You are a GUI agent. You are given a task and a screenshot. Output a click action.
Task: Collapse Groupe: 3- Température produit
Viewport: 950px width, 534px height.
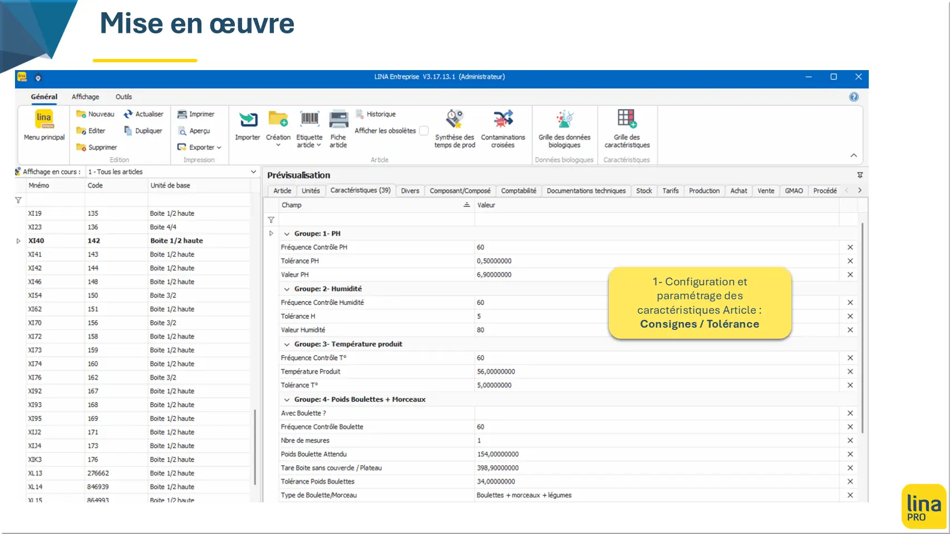287,344
